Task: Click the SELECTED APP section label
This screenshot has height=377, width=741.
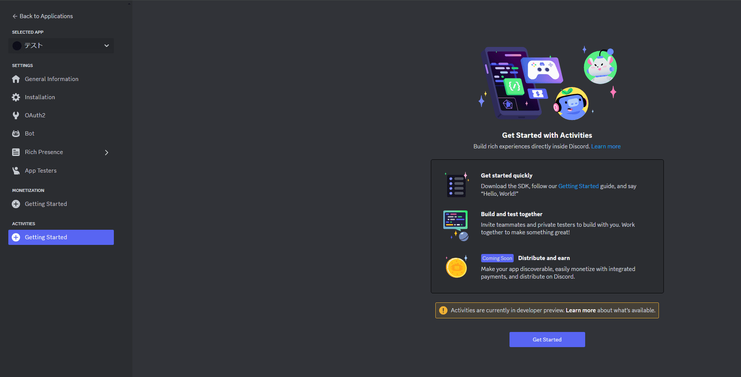Action: coord(28,32)
